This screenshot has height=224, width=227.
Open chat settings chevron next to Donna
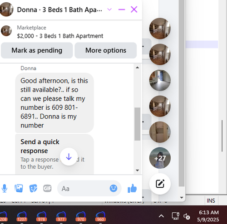point(109,10)
